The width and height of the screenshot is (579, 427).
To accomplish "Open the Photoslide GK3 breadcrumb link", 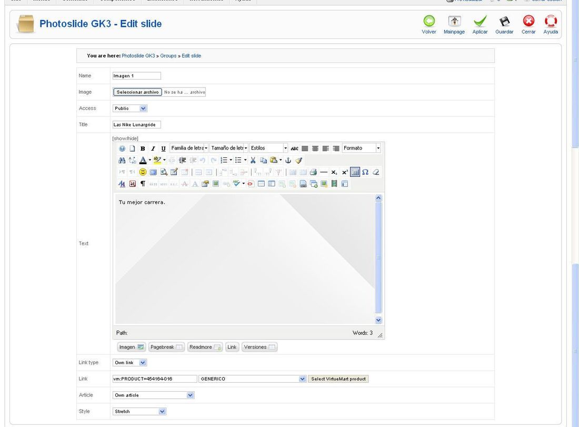I will coord(138,56).
